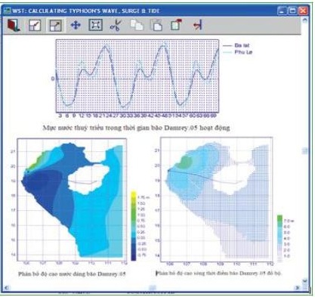Image resolution: width=315 pixels, height=297 pixels.
Task: Click the window title "WST: CALCULATING TYPHOON'S WAVE"
Action: 86,11
